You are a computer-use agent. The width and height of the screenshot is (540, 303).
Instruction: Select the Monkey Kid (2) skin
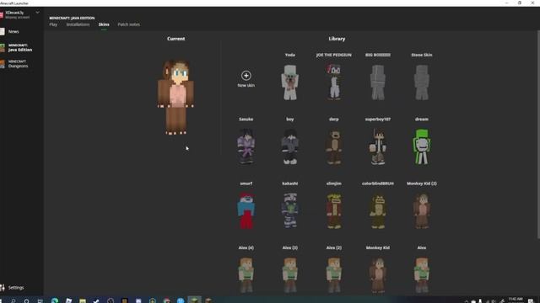[422, 211]
